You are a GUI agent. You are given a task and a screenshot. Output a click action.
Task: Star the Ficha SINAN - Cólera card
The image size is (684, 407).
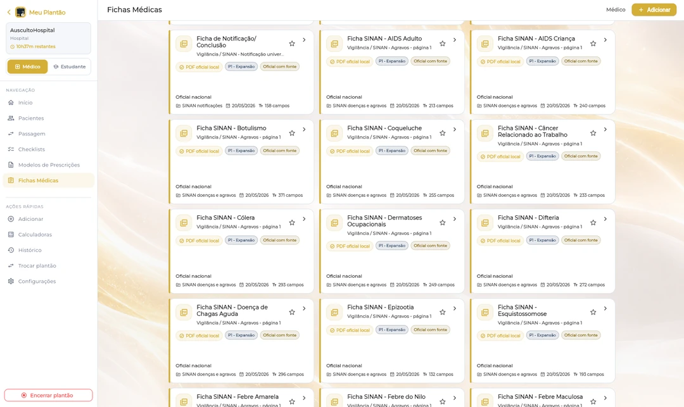292,223
